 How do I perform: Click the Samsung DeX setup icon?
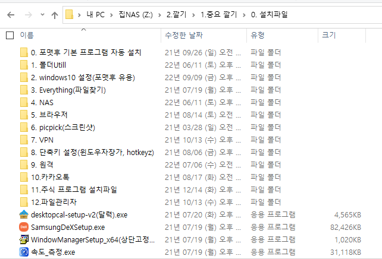tap(24, 227)
